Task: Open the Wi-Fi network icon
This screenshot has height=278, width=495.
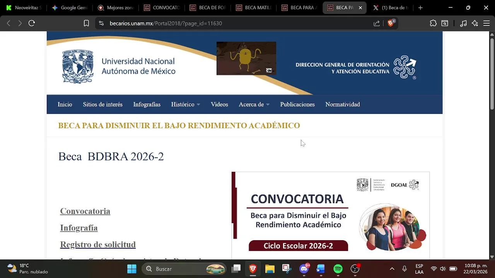Action: (434, 269)
